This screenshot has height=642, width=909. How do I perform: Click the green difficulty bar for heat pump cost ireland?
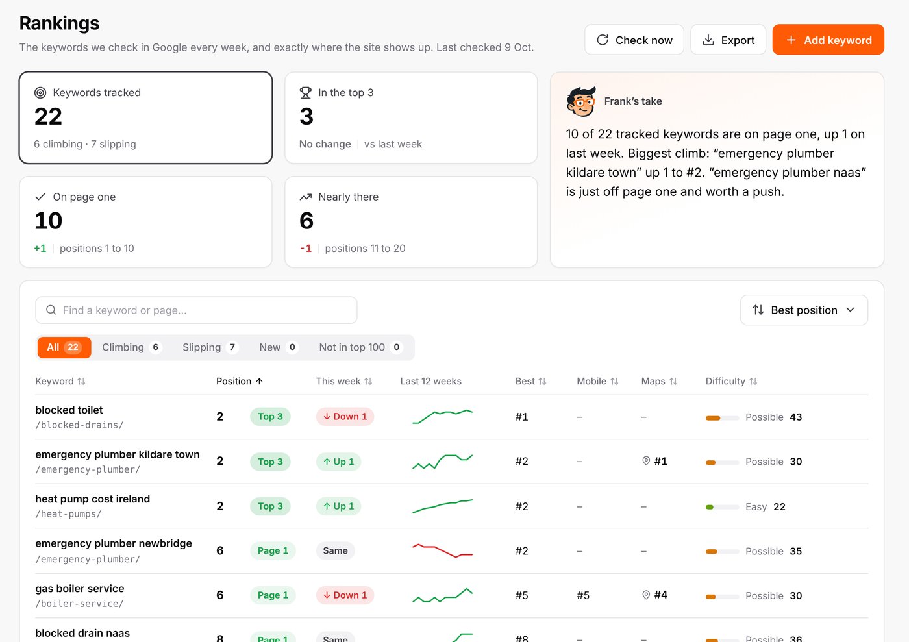coord(722,507)
